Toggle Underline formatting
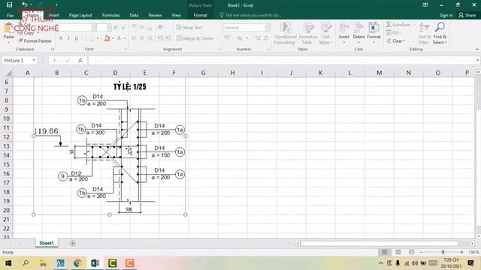This screenshot has height=270, width=481. point(76,38)
